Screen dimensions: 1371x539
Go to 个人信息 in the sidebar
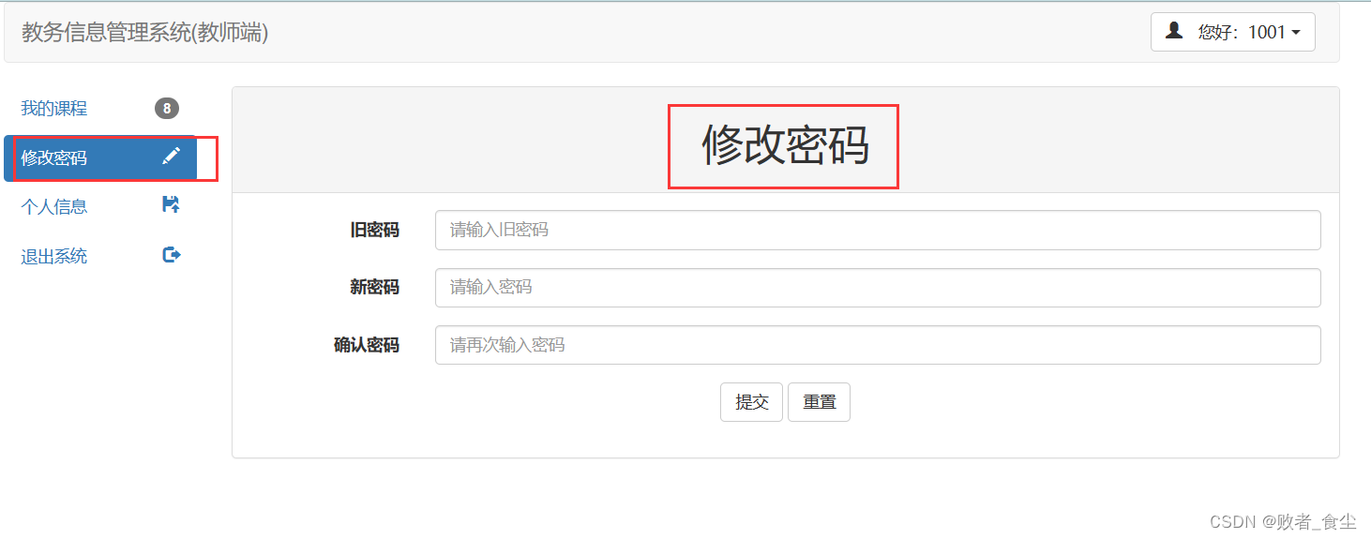(100, 206)
